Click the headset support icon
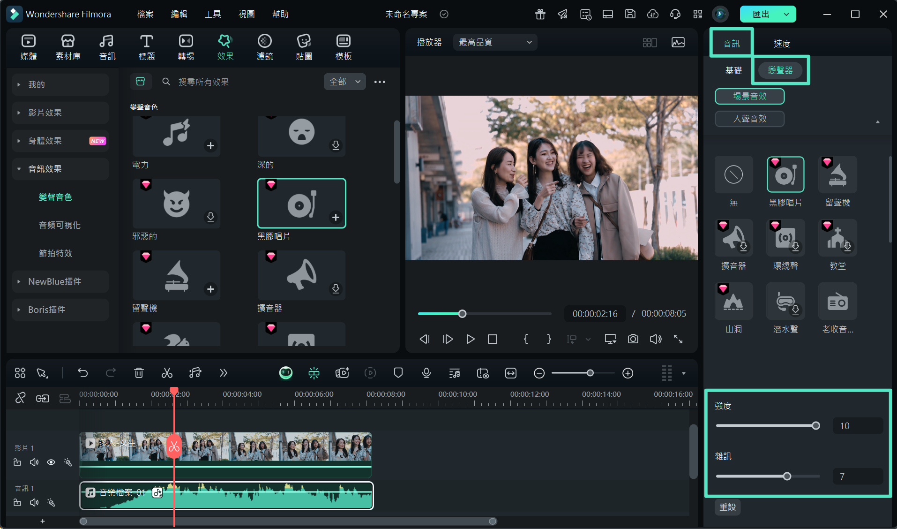Screen dimensions: 897x529 [x=675, y=14]
